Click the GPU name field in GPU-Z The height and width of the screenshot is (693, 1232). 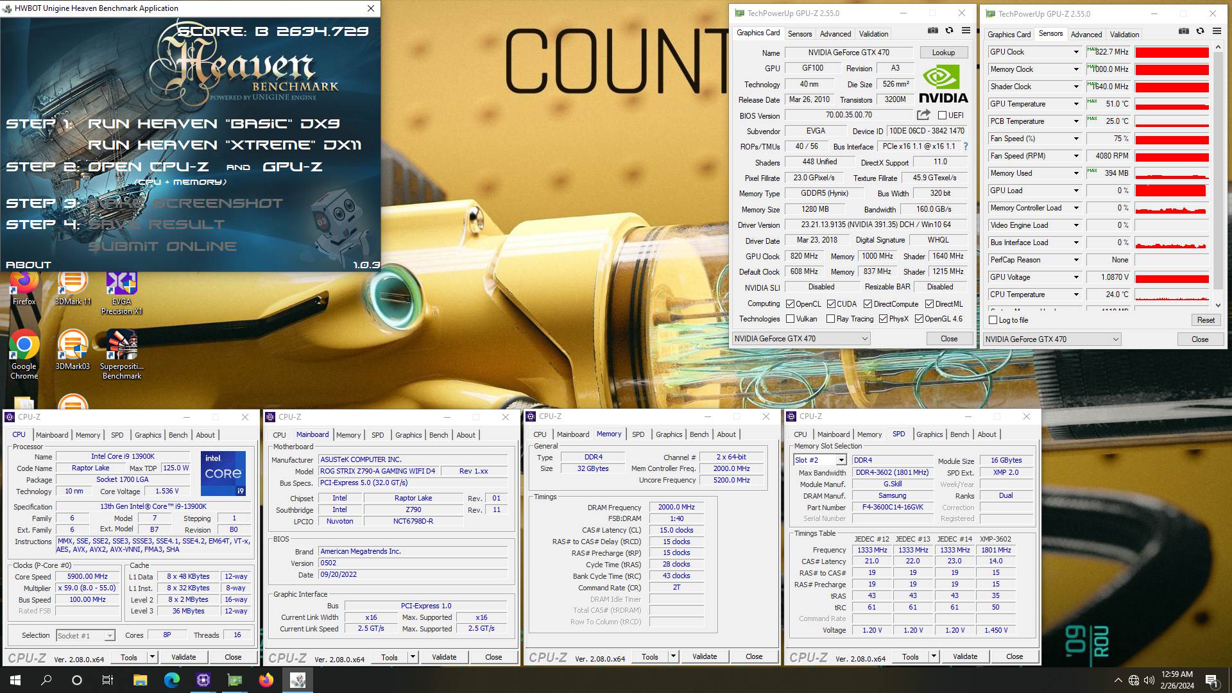coord(848,53)
